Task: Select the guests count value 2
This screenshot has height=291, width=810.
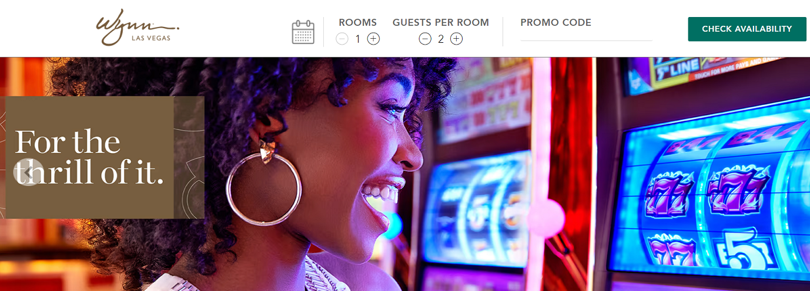Action: [x=441, y=39]
